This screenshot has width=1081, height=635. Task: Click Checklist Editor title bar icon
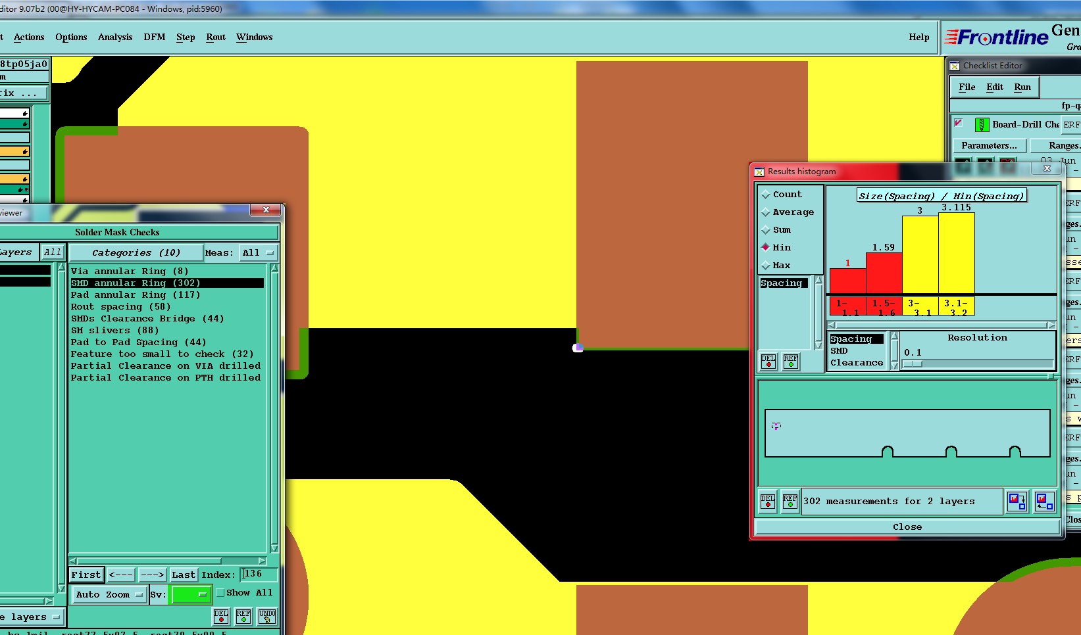pos(955,66)
